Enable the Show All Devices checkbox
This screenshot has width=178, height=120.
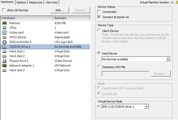tap(4, 10)
